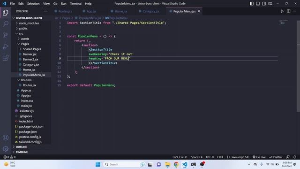300x169 pixels.
Task: Open Banner.jsx in the explorer
Action: (x=30, y=54)
